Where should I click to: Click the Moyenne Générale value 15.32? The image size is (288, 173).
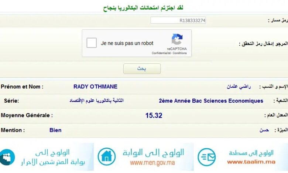click(x=154, y=115)
